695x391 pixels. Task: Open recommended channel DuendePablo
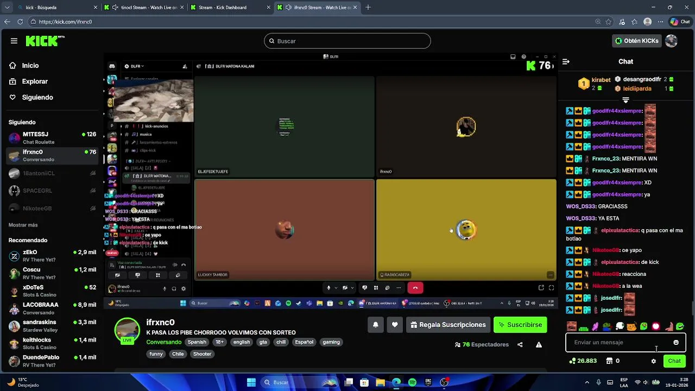coord(53,361)
